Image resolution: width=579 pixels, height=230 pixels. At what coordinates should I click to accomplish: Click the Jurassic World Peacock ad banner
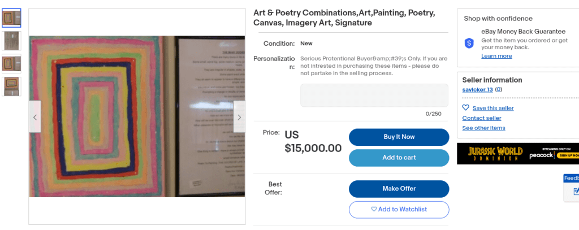click(517, 154)
